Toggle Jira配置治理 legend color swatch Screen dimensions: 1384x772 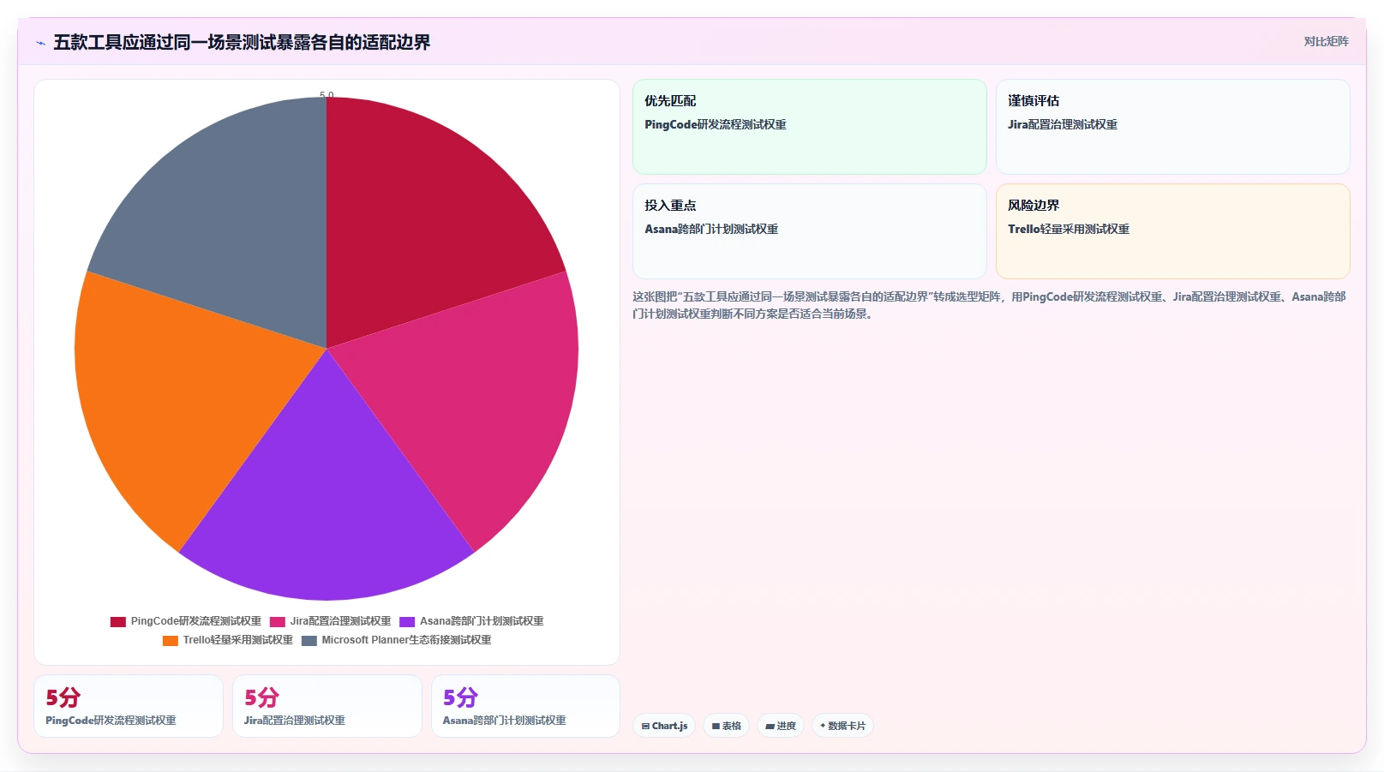pyautogui.click(x=278, y=622)
